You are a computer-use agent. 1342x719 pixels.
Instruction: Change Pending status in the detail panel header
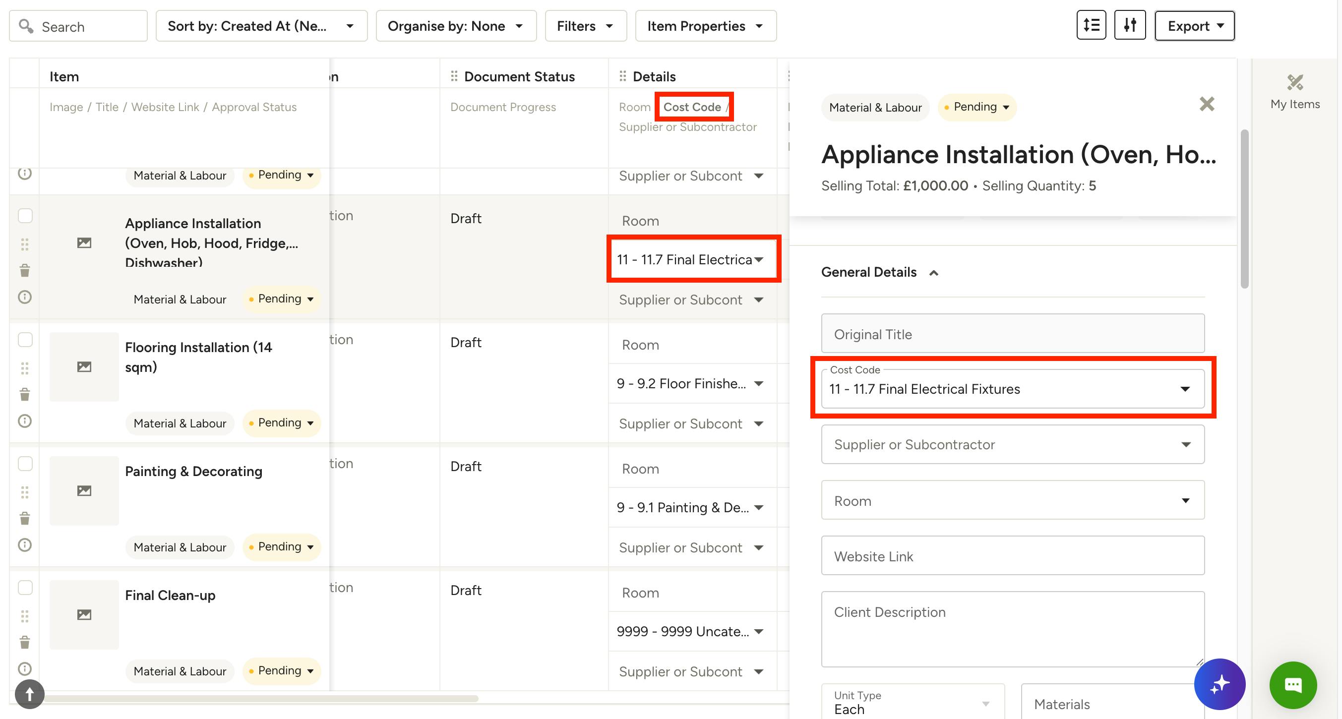[x=977, y=107]
